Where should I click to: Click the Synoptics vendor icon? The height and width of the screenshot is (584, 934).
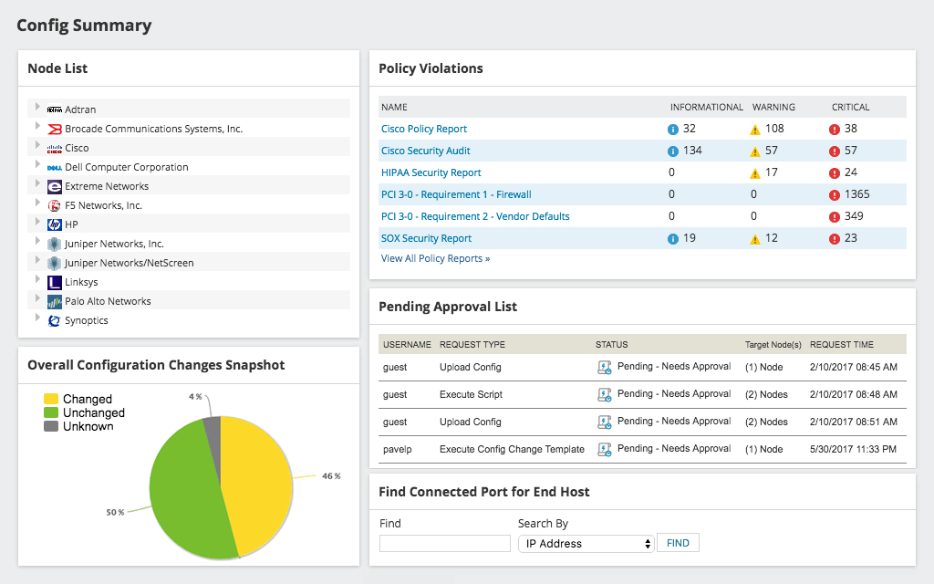(52, 320)
